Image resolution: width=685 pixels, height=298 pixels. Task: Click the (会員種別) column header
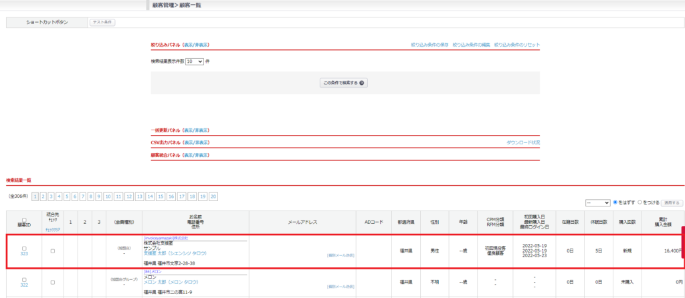(124, 222)
